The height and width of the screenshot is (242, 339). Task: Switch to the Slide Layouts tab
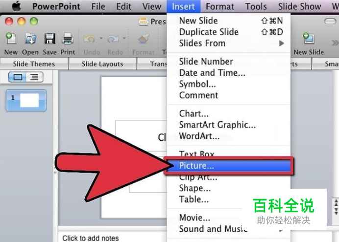tap(102, 64)
